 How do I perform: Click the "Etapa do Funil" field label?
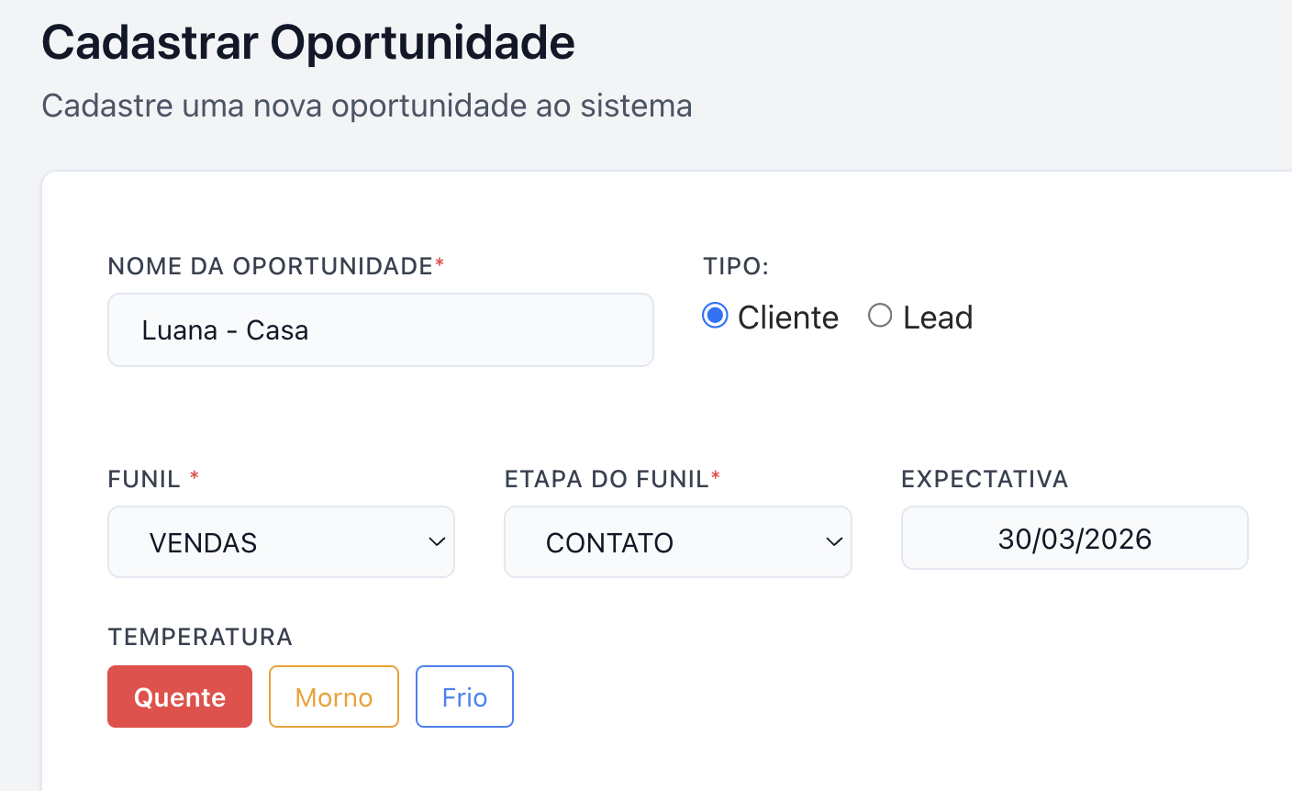(607, 479)
